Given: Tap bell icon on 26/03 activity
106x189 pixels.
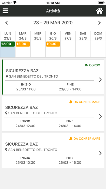Looking at the screenshot, I should pos(71,138).
